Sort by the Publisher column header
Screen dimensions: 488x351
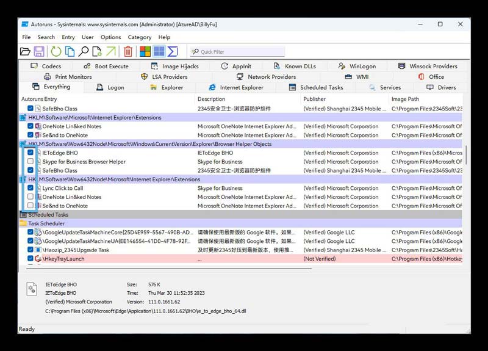point(345,99)
